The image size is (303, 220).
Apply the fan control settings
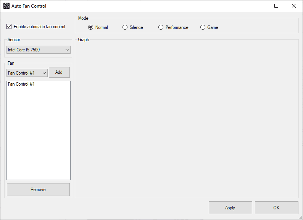tap(230, 208)
